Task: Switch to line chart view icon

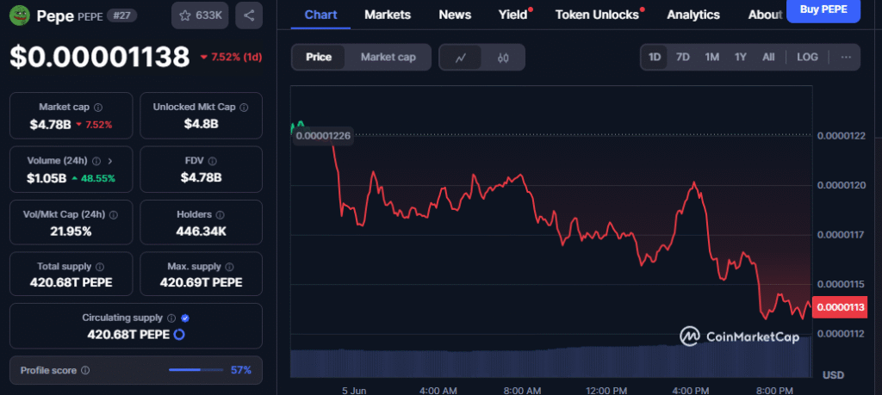Action: point(460,58)
